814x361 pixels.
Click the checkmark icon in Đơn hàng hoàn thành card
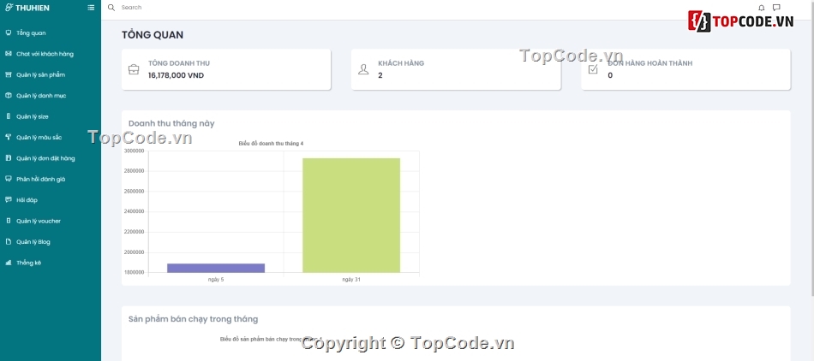[x=593, y=69]
